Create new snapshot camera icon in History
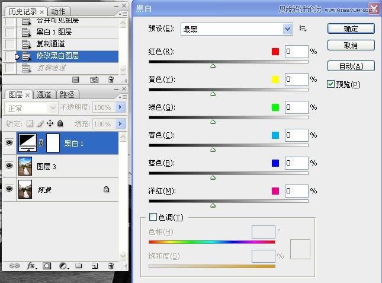Viewport: 382px width, 283px height. pyautogui.click(x=94, y=79)
